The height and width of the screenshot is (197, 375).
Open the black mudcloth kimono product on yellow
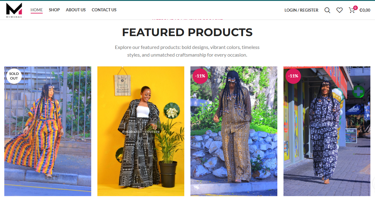click(141, 131)
